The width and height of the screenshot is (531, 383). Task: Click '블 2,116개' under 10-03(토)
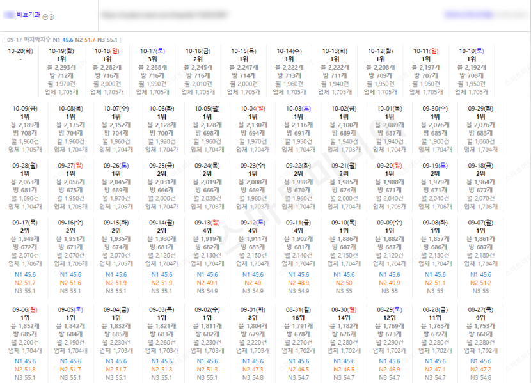coord(298,125)
